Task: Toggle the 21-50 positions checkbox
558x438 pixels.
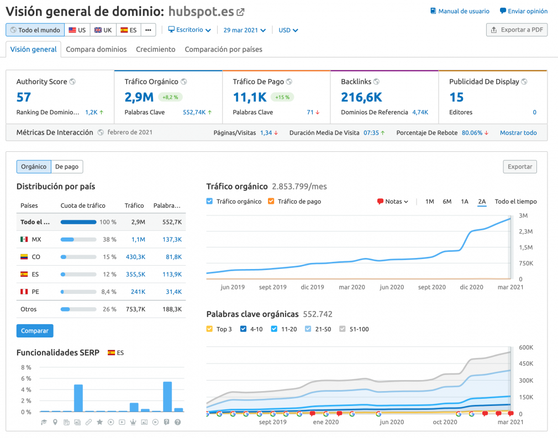Action: (308, 329)
